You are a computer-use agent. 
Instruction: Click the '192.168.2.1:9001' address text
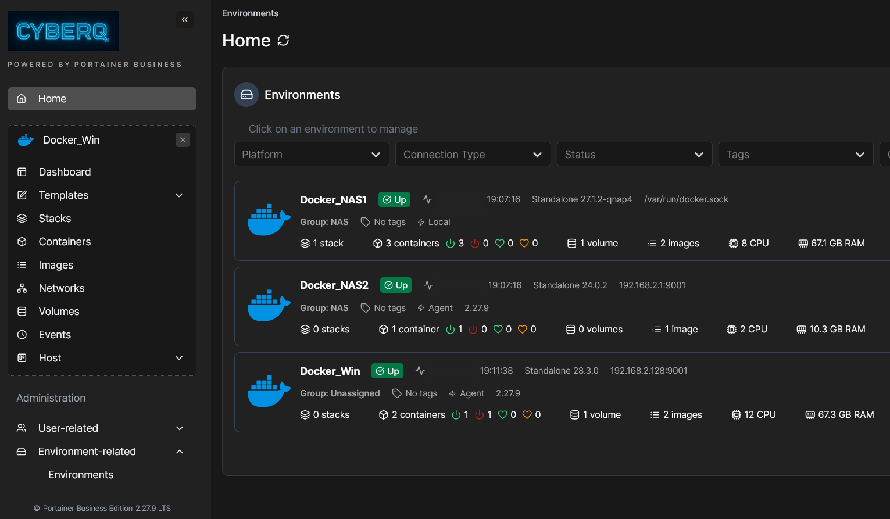652,285
